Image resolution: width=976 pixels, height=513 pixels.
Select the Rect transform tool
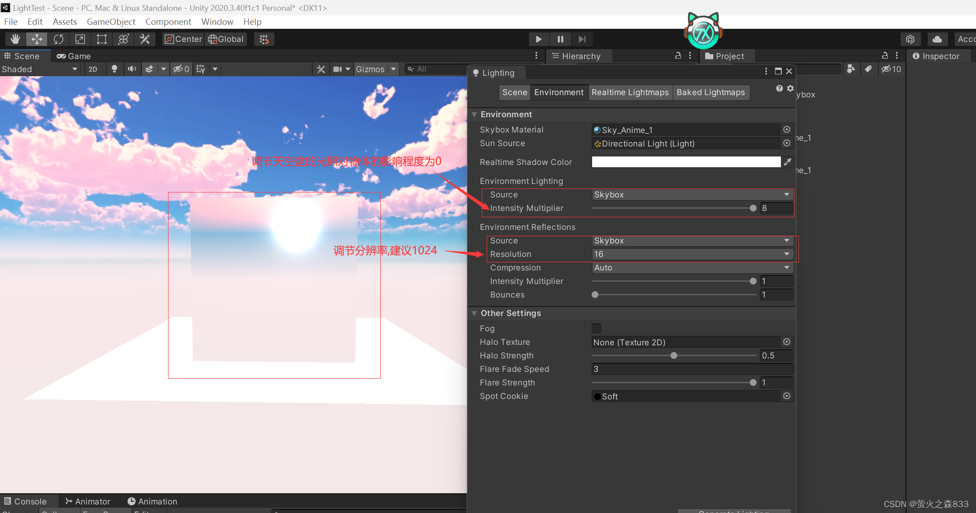click(101, 39)
